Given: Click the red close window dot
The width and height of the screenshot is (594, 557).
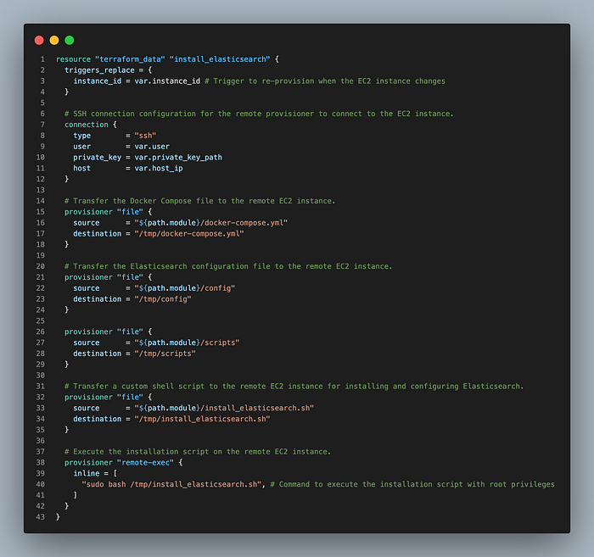Looking at the screenshot, I should (x=39, y=40).
